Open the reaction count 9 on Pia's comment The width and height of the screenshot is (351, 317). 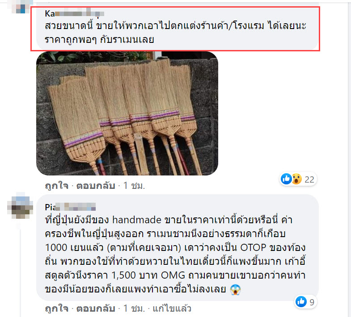(x=312, y=302)
